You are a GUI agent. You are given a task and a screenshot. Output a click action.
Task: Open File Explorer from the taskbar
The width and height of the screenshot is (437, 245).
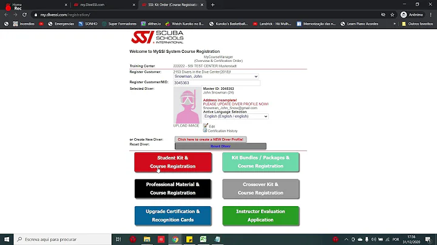tap(147, 240)
